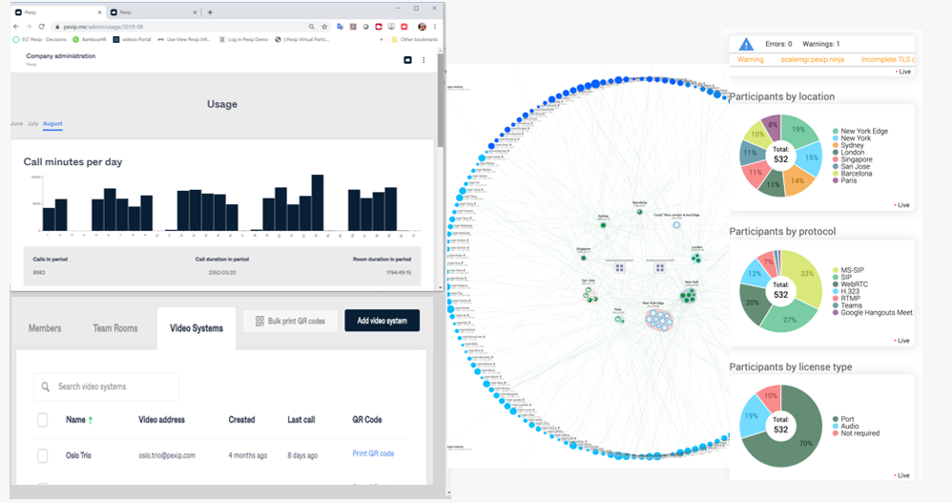Click the Chrome profile avatar
Image resolution: width=952 pixels, height=503 pixels.
coord(422,27)
